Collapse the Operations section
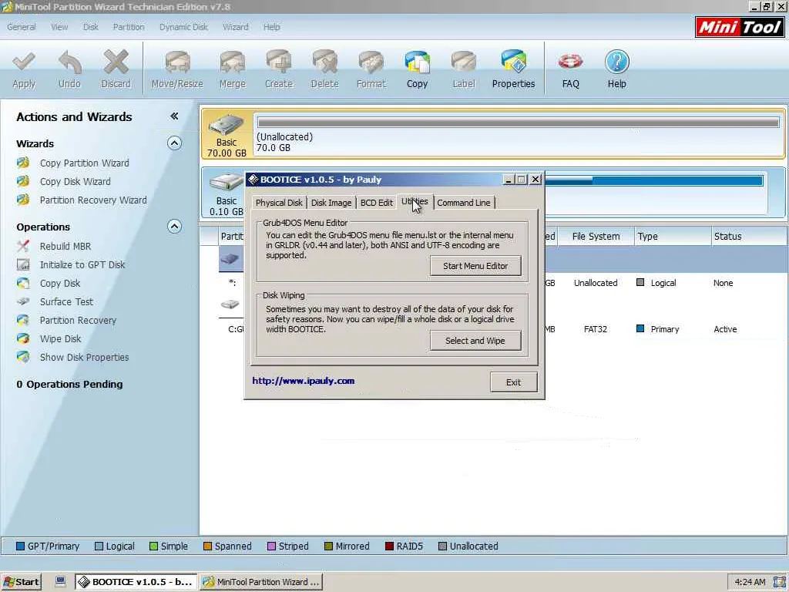789x592 pixels. coord(174,227)
